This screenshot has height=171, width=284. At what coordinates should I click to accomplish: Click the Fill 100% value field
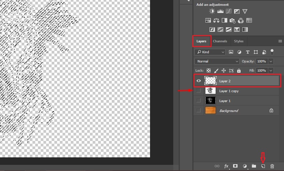point(262,71)
